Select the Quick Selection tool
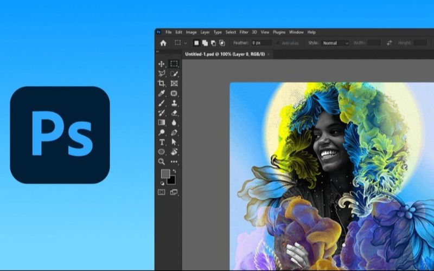The image size is (434, 271). [174, 74]
